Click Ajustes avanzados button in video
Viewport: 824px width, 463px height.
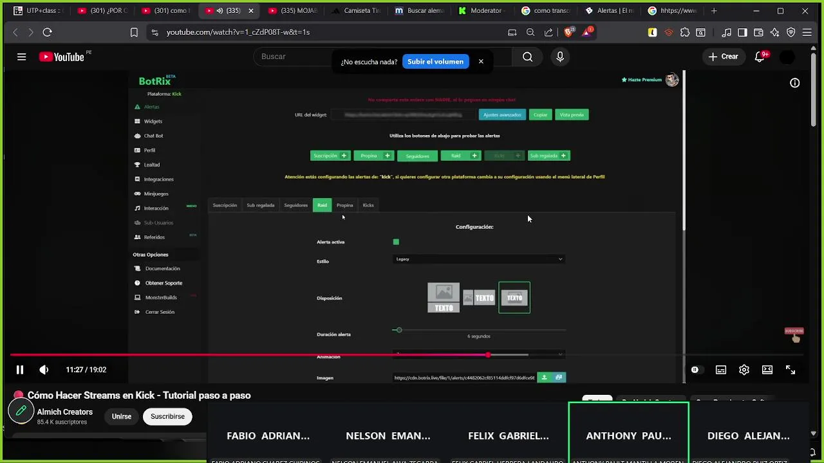[502, 114]
